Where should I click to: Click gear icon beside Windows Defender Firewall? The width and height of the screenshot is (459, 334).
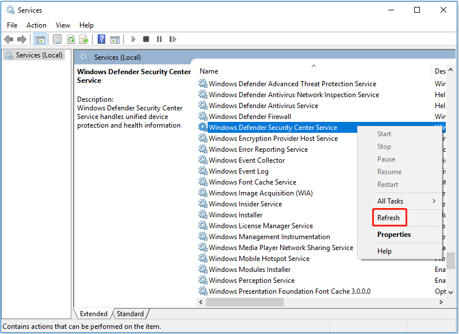coord(203,116)
